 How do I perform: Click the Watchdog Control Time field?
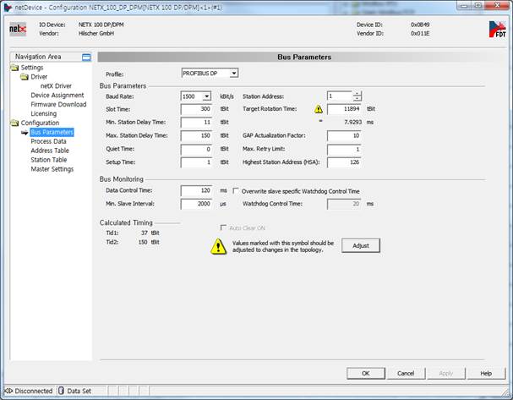pos(344,204)
